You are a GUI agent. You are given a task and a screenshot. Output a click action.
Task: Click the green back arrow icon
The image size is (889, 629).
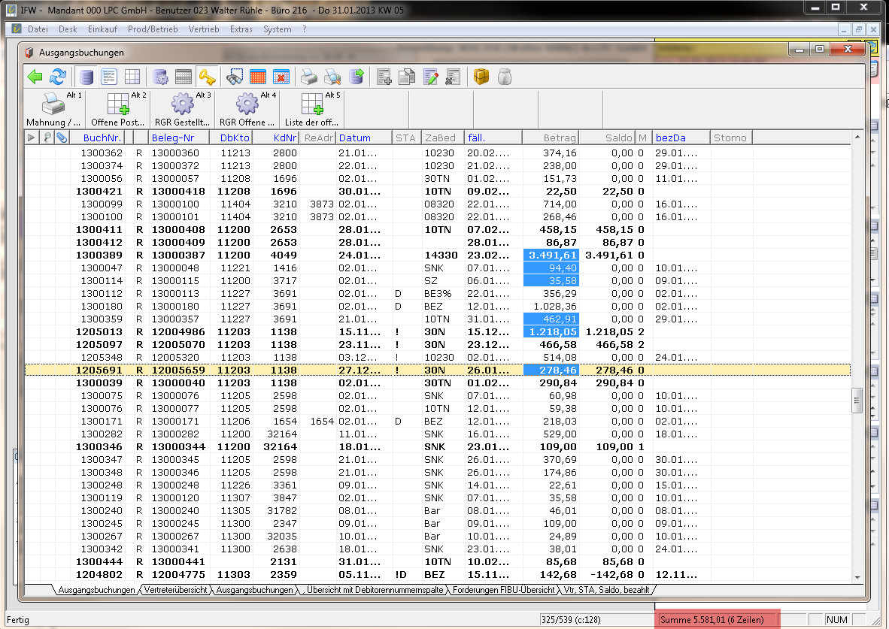pos(35,77)
